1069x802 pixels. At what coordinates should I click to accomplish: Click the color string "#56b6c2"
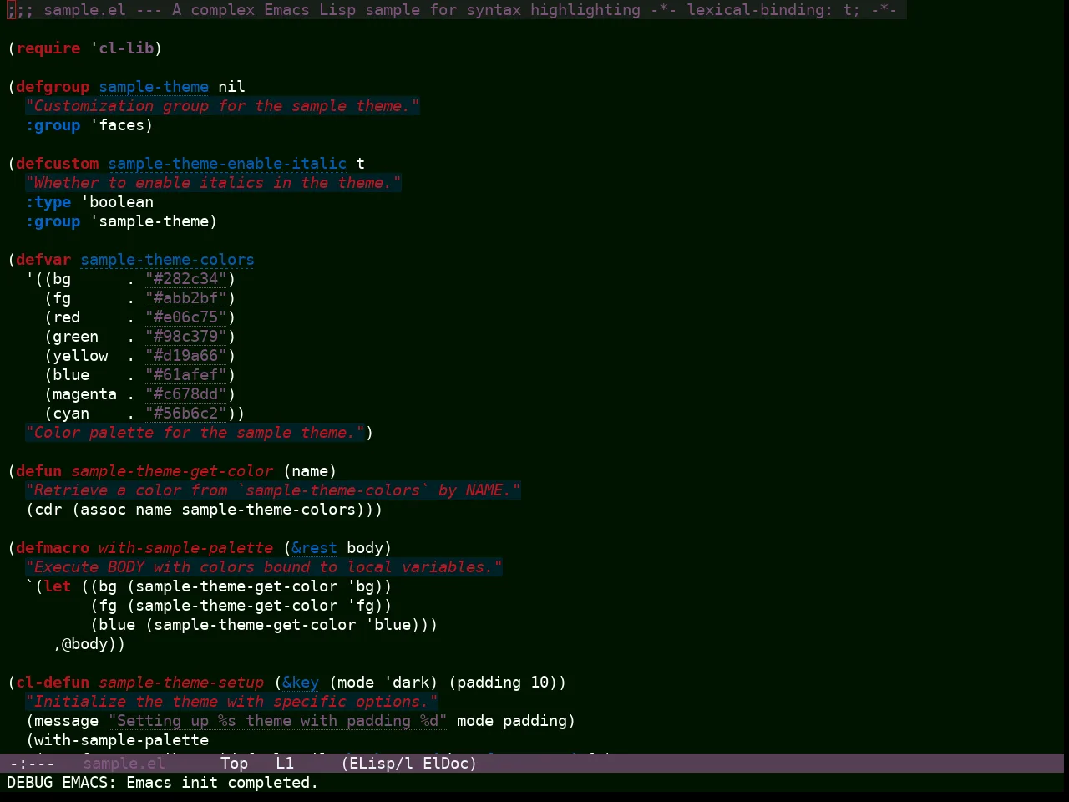click(x=186, y=414)
